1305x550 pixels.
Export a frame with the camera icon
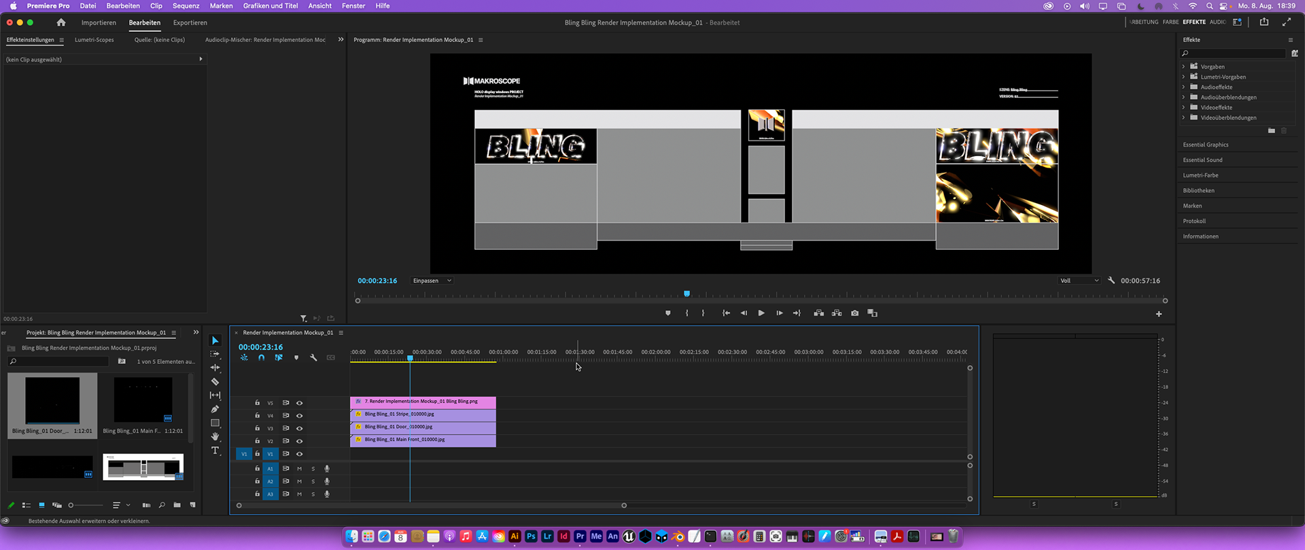point(855,313)
